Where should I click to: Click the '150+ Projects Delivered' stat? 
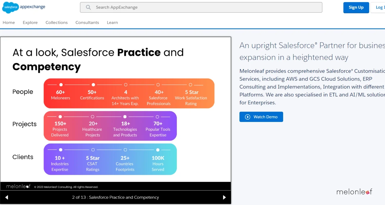60,129
